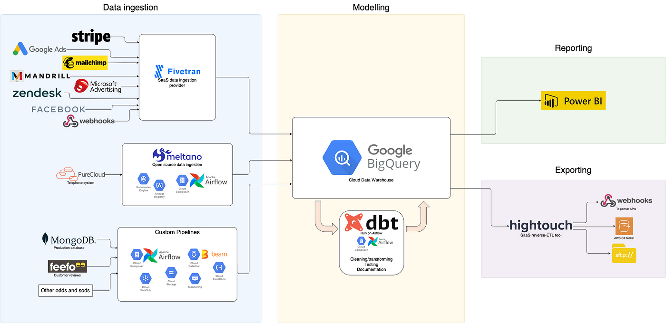666x323 pixels.
Task: Select 'Open source data ingestion' caption
Action: point(177,165)
